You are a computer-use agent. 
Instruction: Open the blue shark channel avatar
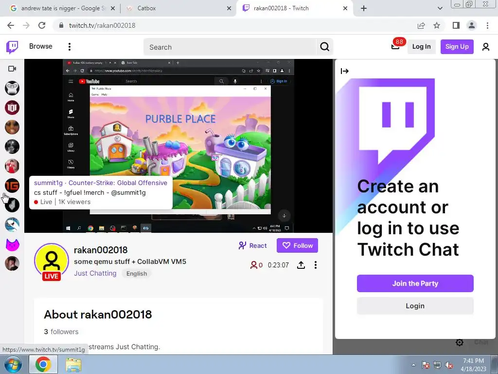tap(12, 224)
